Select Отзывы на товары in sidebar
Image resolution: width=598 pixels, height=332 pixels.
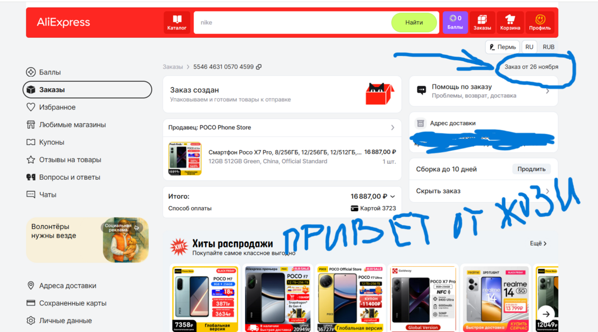70,160
